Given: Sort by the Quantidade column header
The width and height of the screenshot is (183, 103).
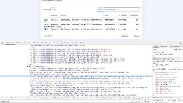Looking at the screenshot, I should click(134, 15).
